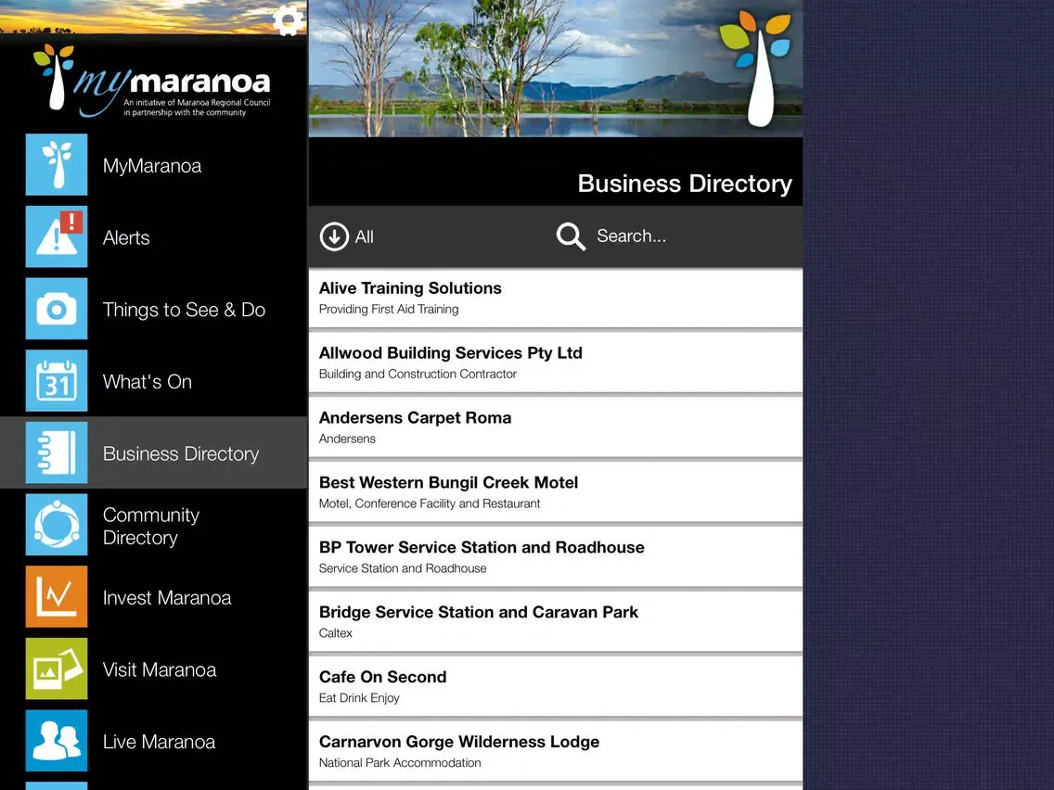Open the Alerts warning icon tile
1054x790 pixels.
point(57,236)
